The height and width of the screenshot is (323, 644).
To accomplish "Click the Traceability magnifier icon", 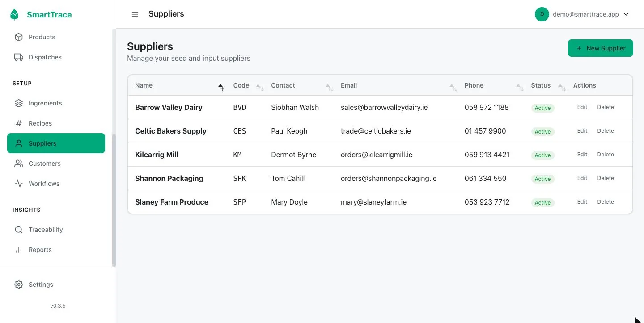I will pyautogui.click(x=19, y=230).
